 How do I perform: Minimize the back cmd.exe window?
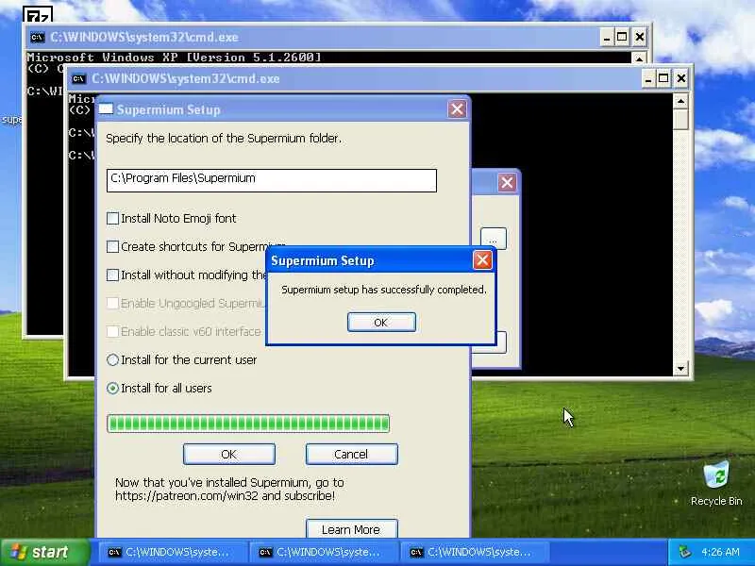(607, 37)
